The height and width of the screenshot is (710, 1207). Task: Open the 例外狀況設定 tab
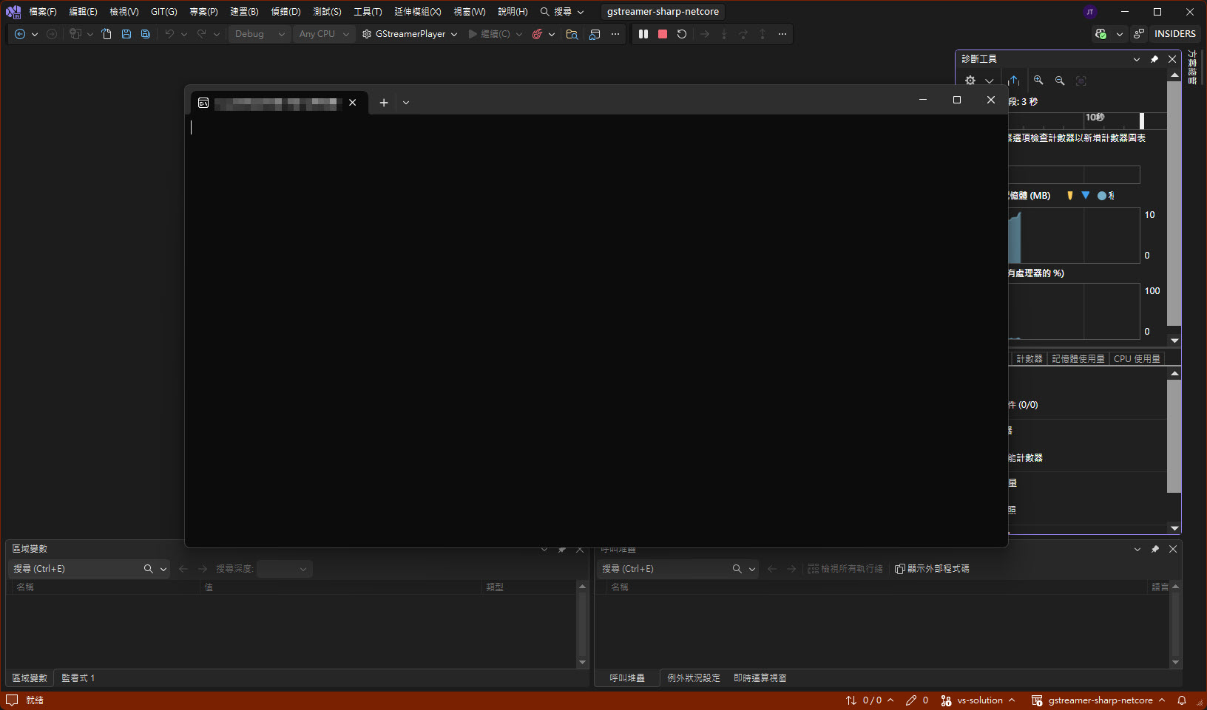pos(693,678)
